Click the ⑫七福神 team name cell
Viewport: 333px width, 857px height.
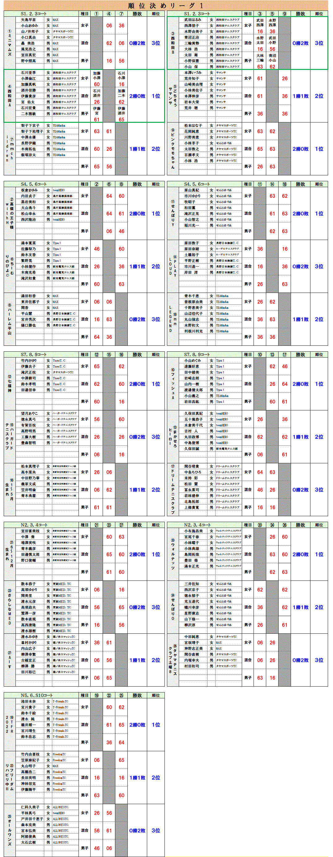coord(10,384)
